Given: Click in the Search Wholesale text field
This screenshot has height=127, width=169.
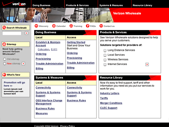Looking at the screenshot, I should point(12,33).
